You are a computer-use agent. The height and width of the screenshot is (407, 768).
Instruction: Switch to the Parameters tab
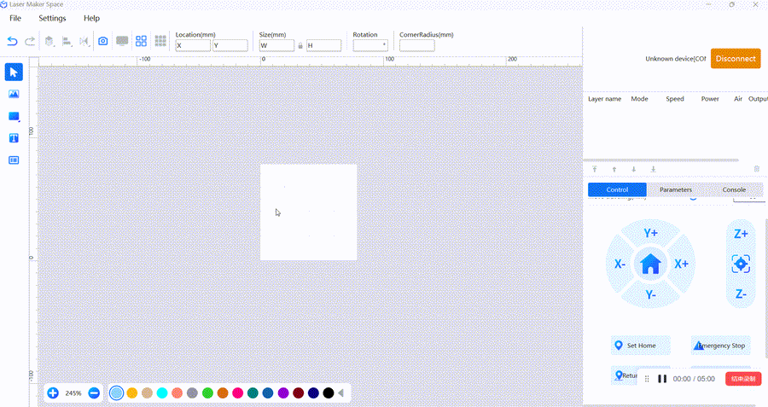point(676,189)
